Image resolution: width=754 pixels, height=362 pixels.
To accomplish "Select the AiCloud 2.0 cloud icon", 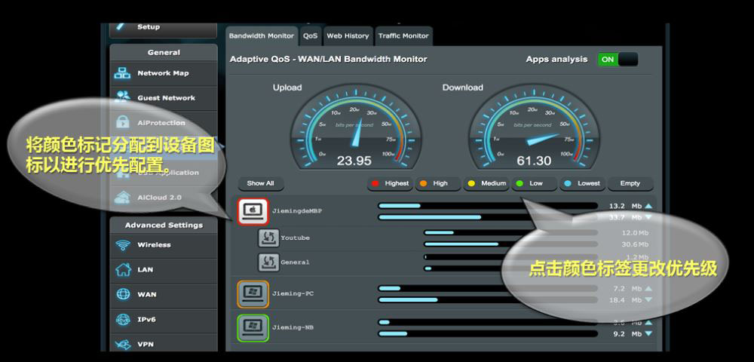I will (x=123, y=197).
